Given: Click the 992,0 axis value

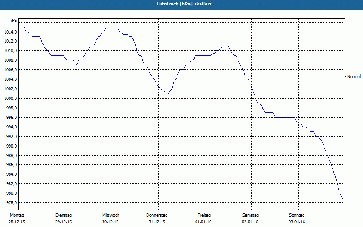Looking at the screenshot, I should [x=11, y=137].
